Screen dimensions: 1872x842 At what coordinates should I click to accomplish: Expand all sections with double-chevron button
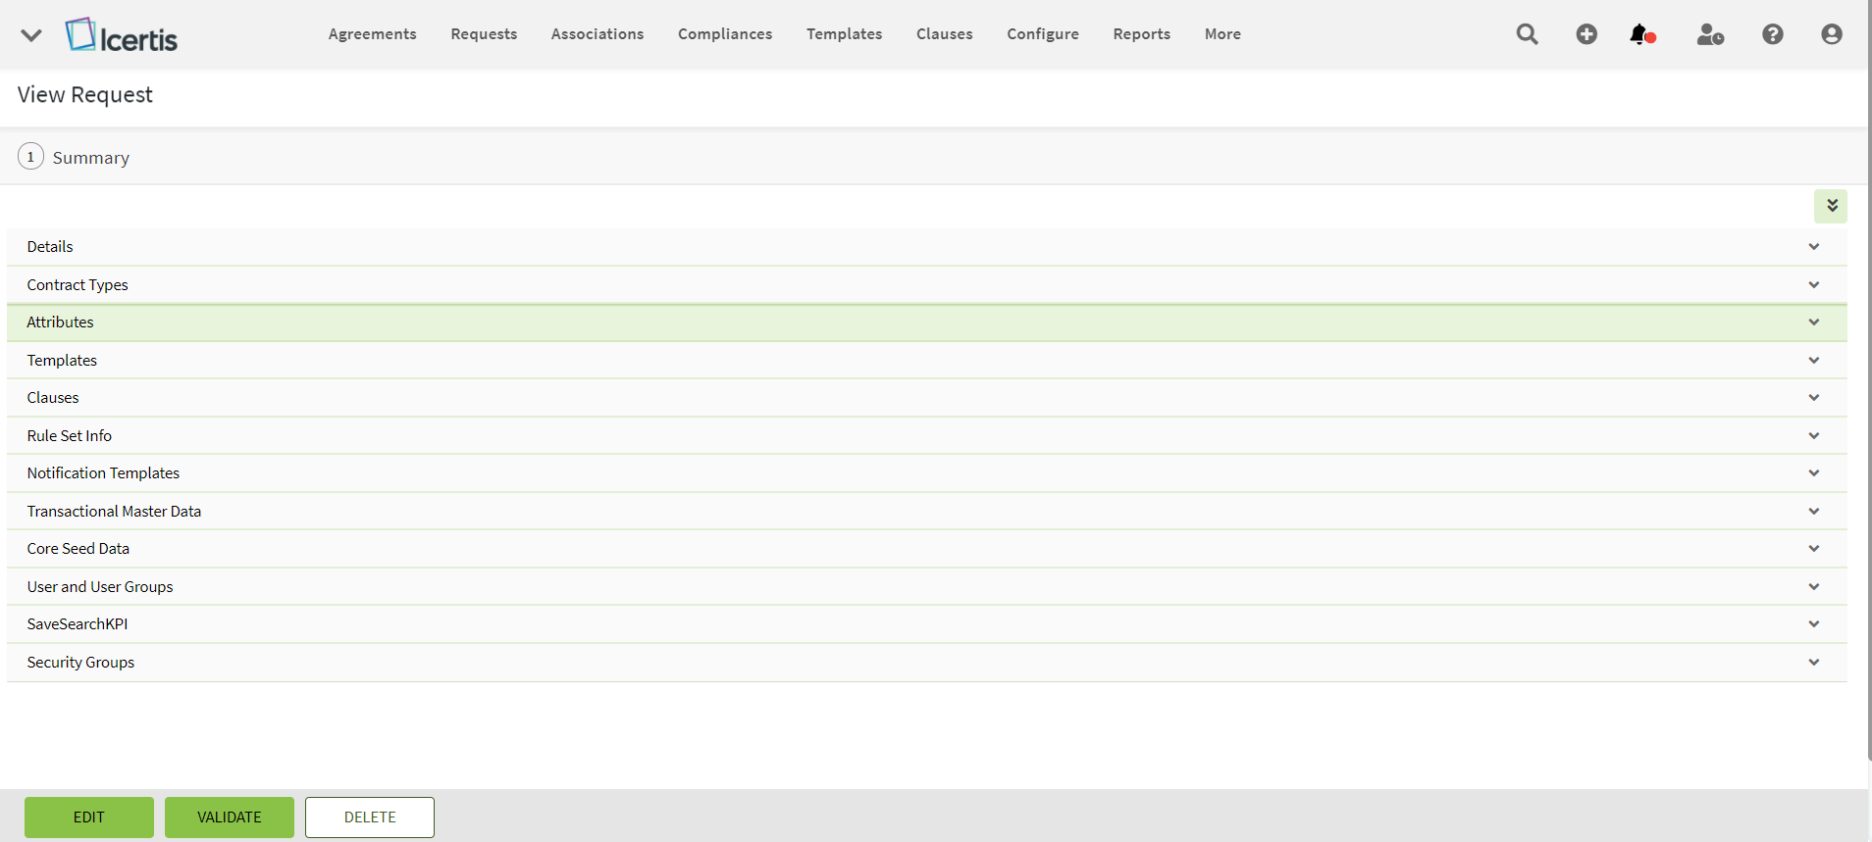1831,206
